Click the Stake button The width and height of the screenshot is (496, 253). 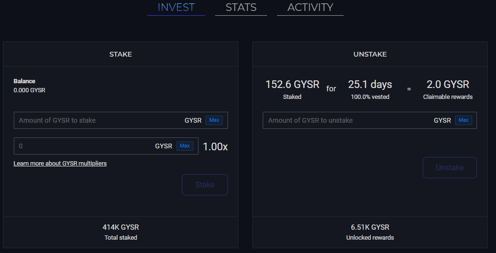point(205,185)
